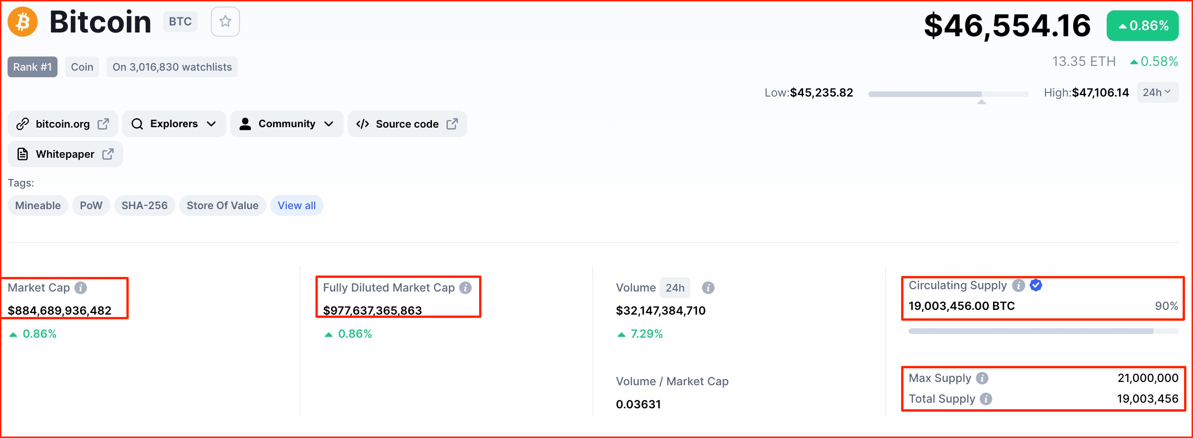Add Bitcoin to watchlist with star icon
This screenshot has height=438, width=1193.
click(x=225, y=22)
